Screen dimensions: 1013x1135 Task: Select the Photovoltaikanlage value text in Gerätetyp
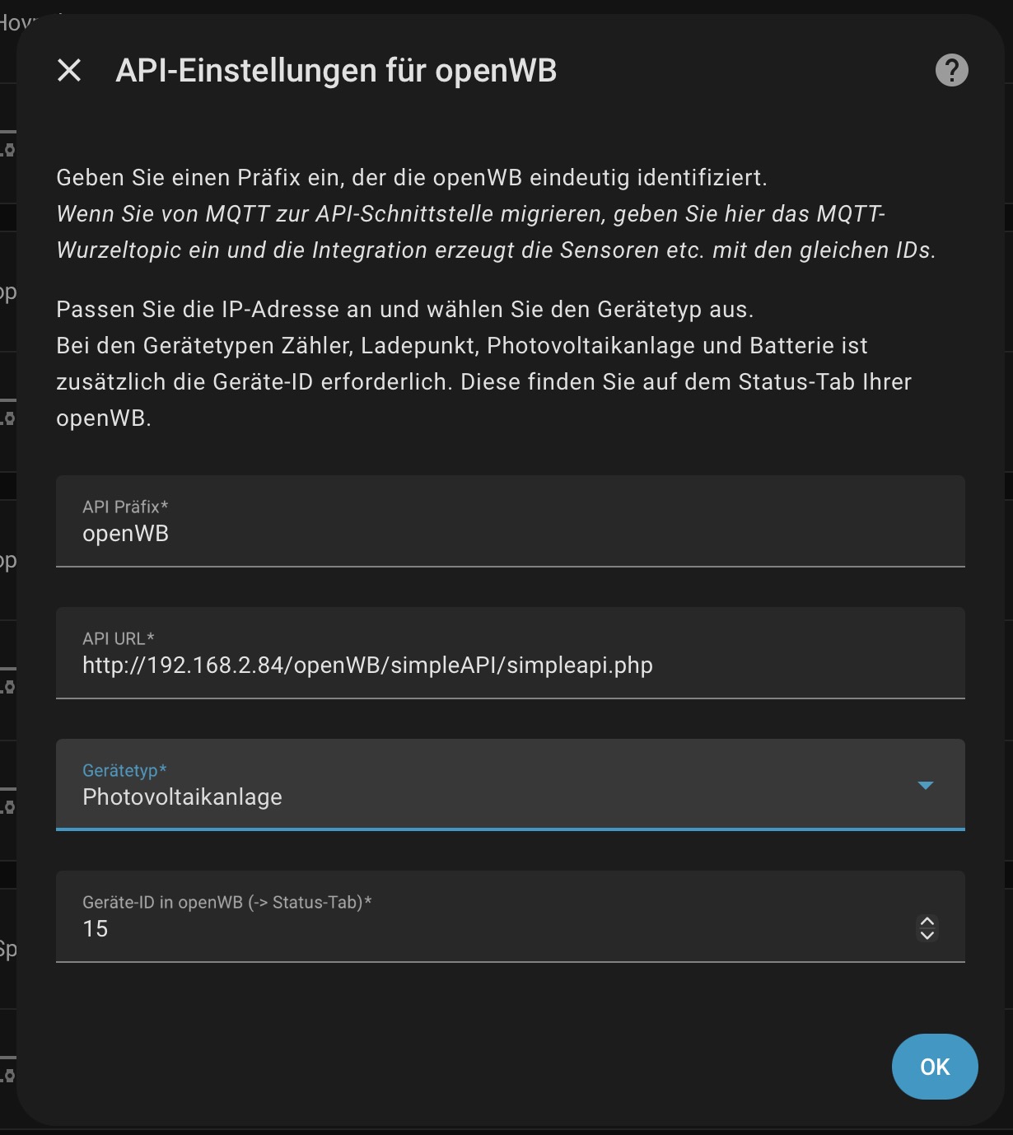pos(182,797)
